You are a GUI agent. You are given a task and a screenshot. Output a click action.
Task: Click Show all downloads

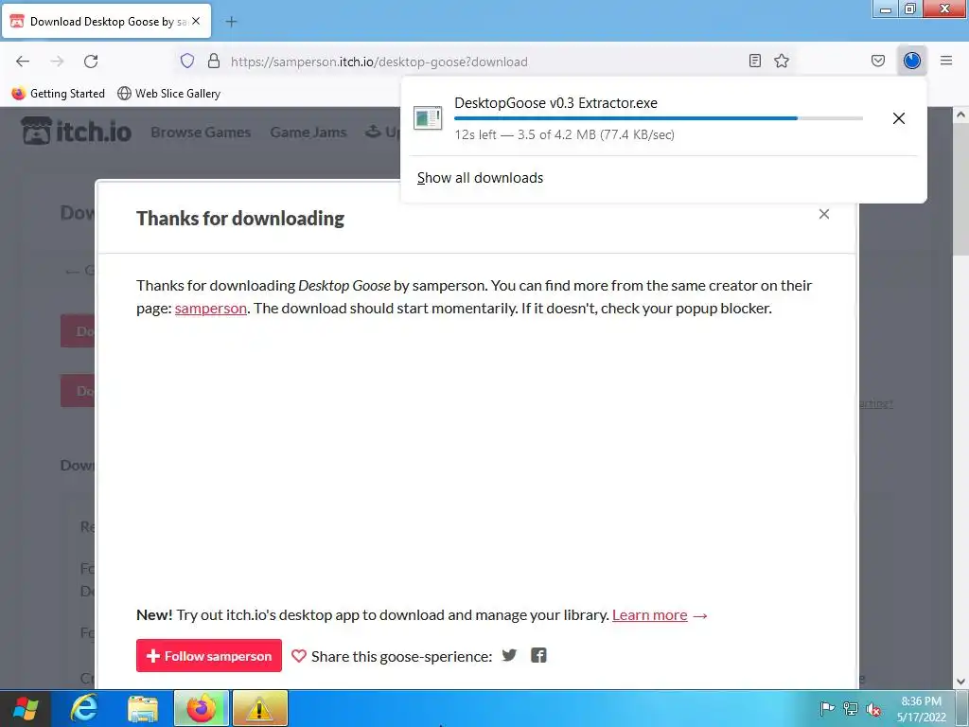[x=480, y=178]
